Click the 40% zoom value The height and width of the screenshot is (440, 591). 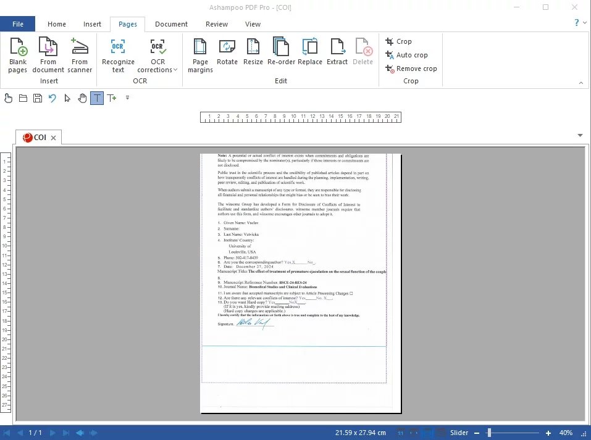[566, 433]
